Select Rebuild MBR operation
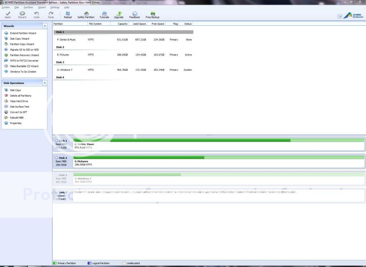 pyautogui.click(x=14, y=118)
